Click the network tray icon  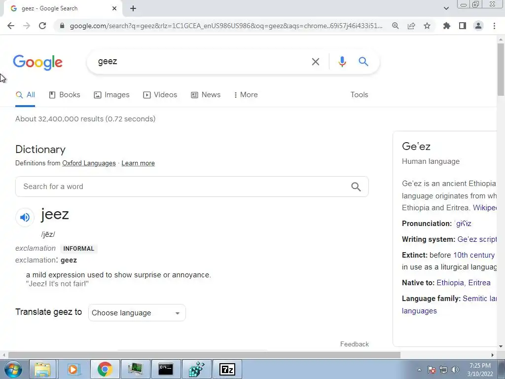click(x=443, y=370)
